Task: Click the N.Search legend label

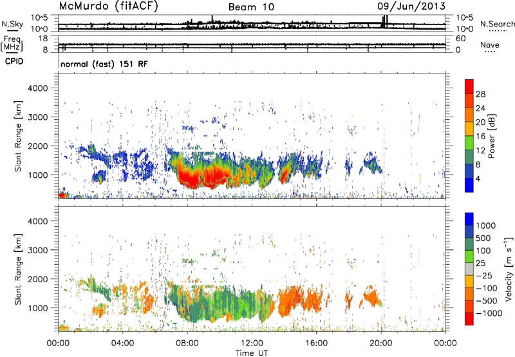Action: tap(497, 24)
